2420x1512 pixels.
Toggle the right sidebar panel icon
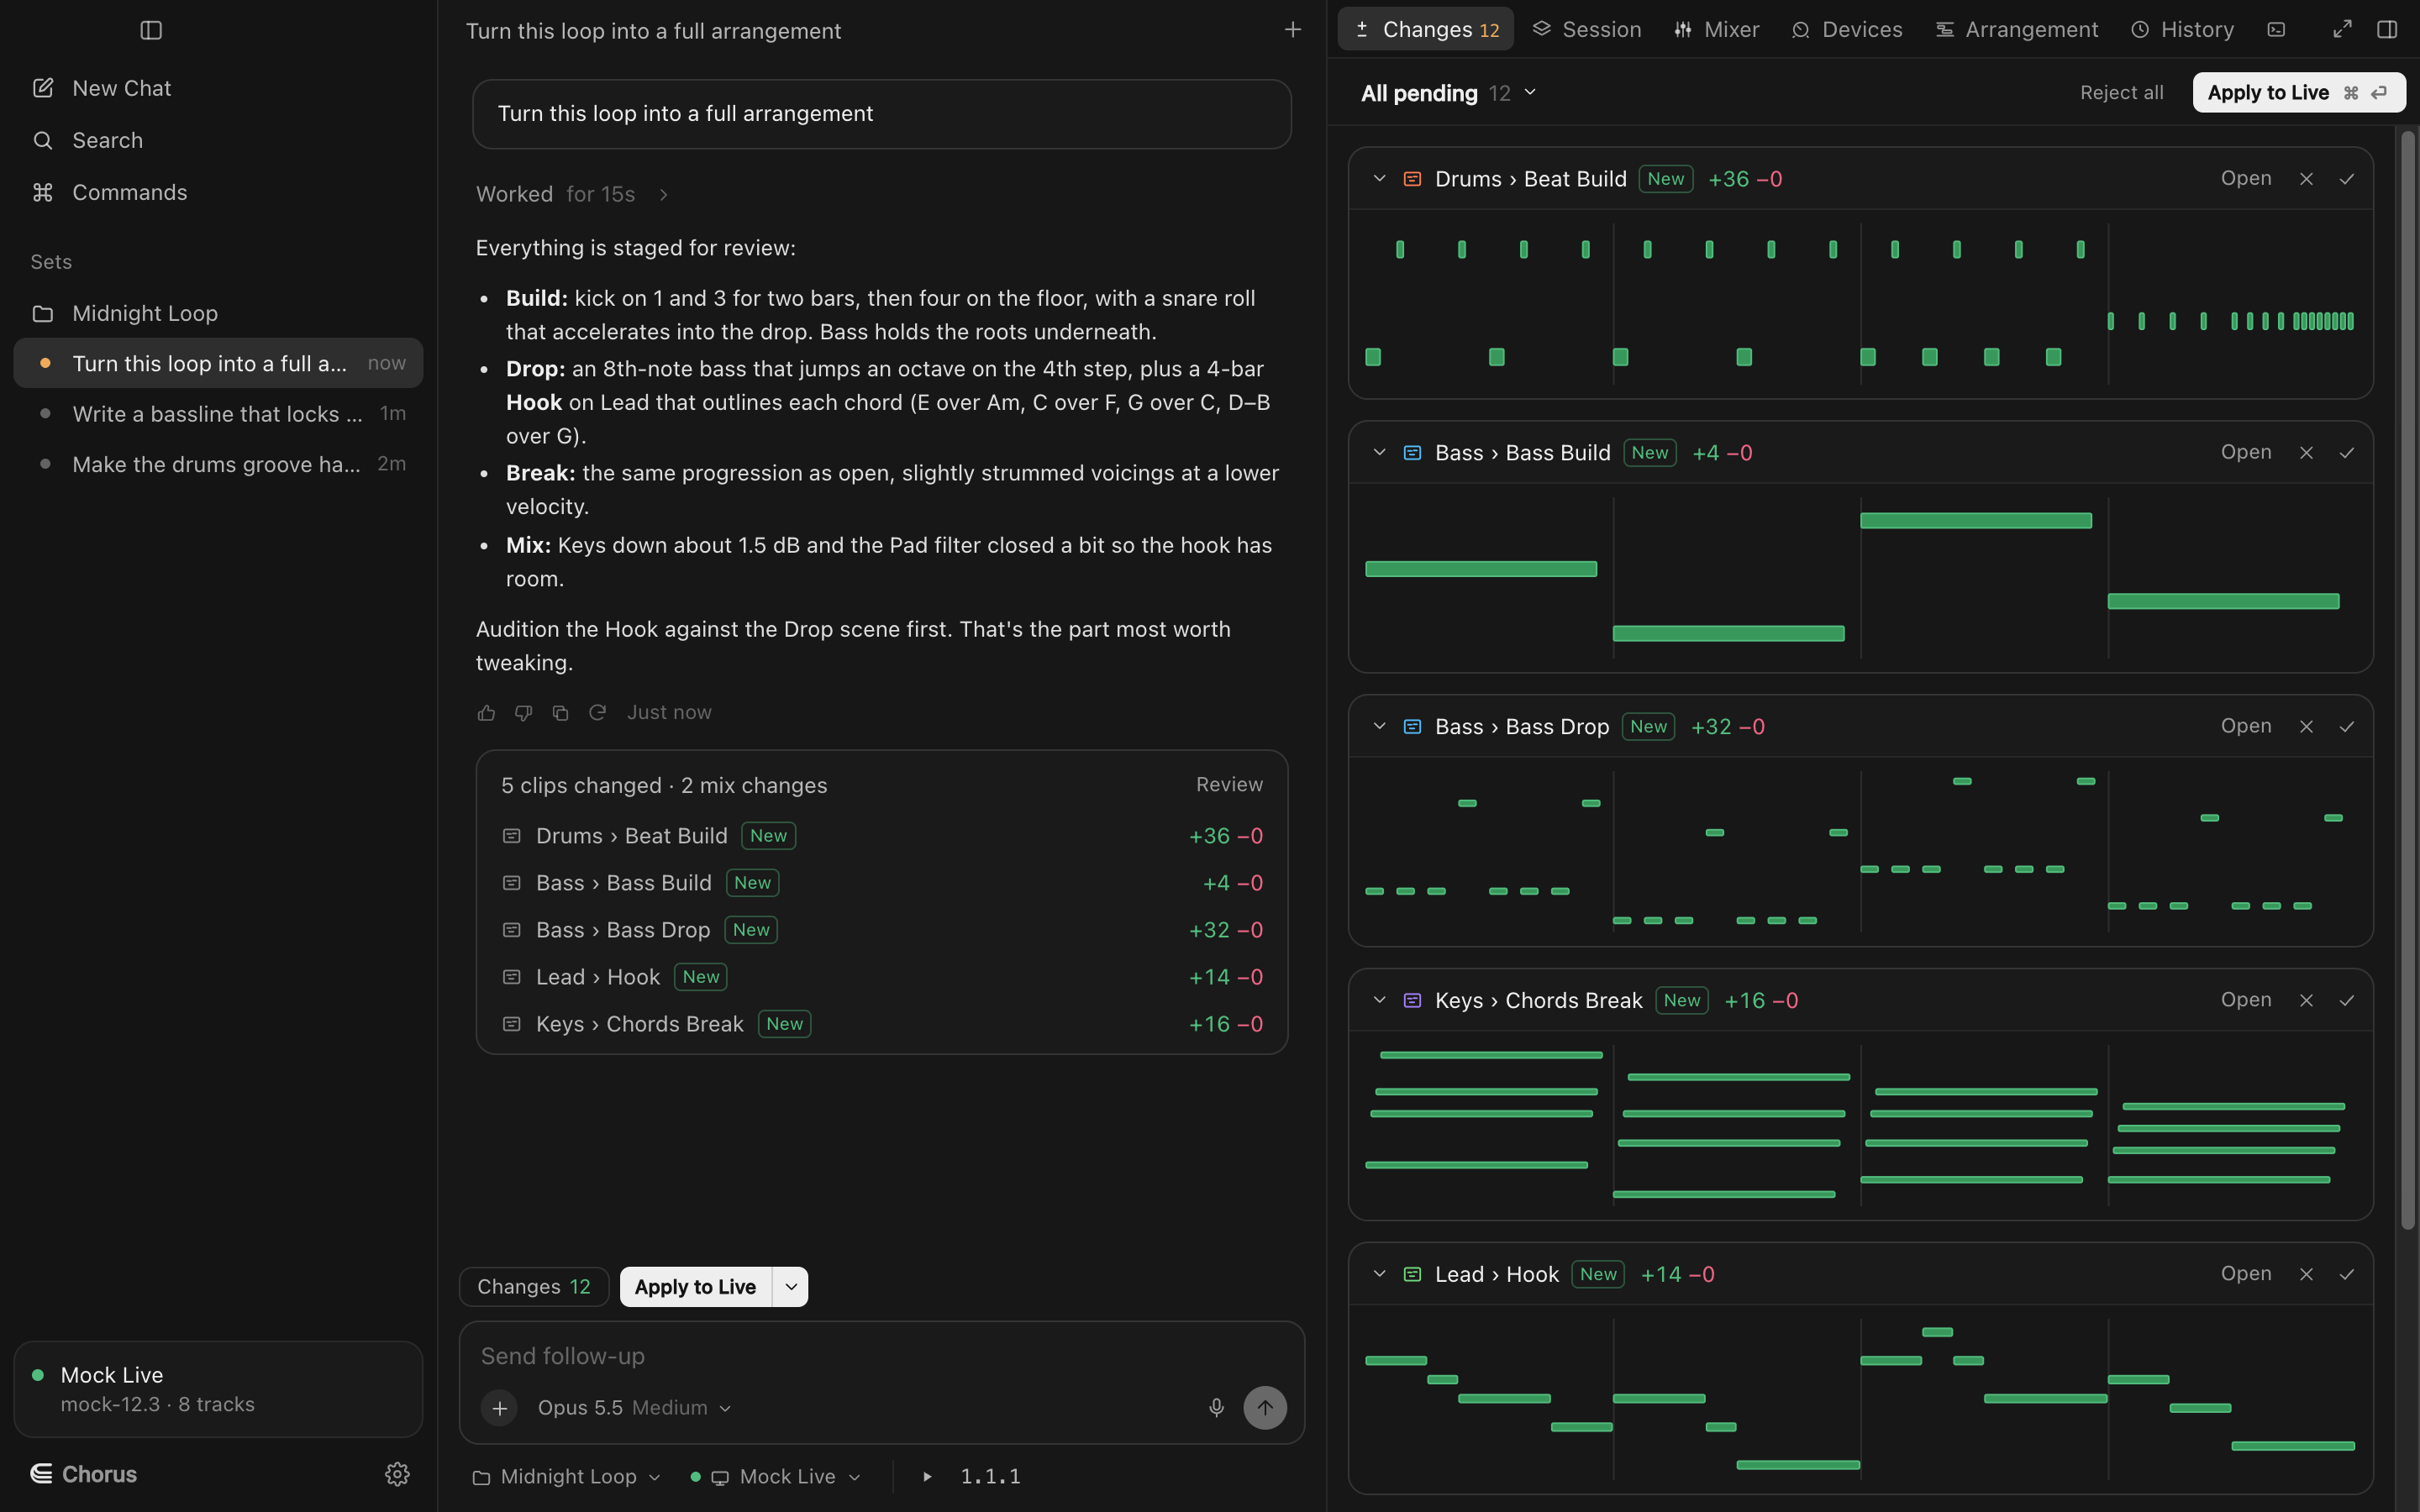[2387, 30]
